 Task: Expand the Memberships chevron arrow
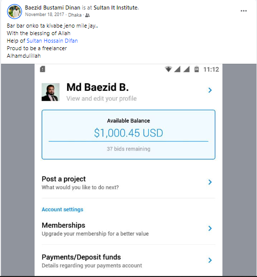(x=210, y=228)
